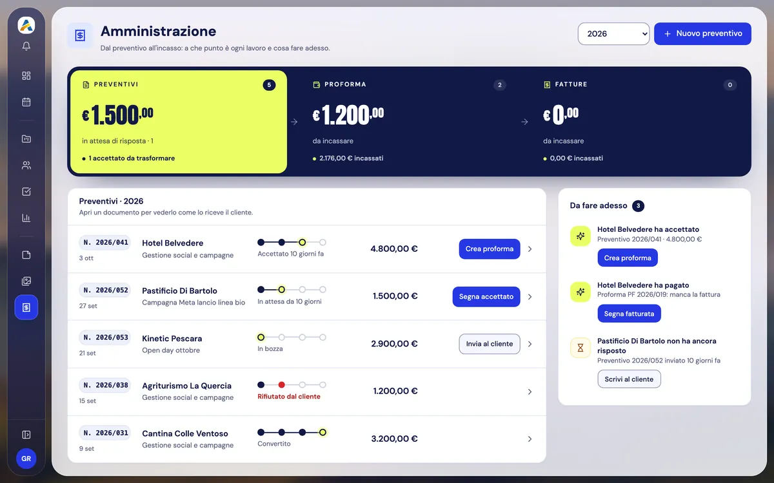This screenshot has height=483, width=774.
Task: Click Invia al cliente for Kinetic Pescara
Action: (x=490, y=344)
